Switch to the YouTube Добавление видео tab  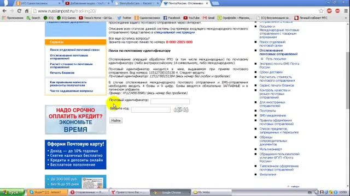tap(87, 3)
